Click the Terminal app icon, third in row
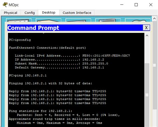Image resolution: width=158 pixels, height=127 pixels. pos(78,20)
